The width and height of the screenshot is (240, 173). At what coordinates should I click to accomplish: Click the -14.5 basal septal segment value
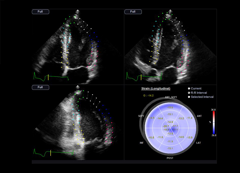pyautogui.click(x=151, y=118)
